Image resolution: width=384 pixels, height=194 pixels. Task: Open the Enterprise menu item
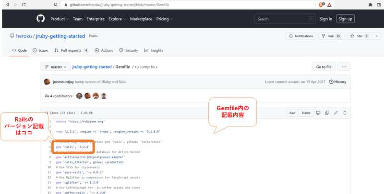96,19
